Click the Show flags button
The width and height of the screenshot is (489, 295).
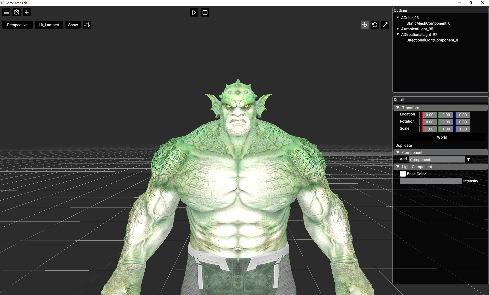tap(73, 25)
